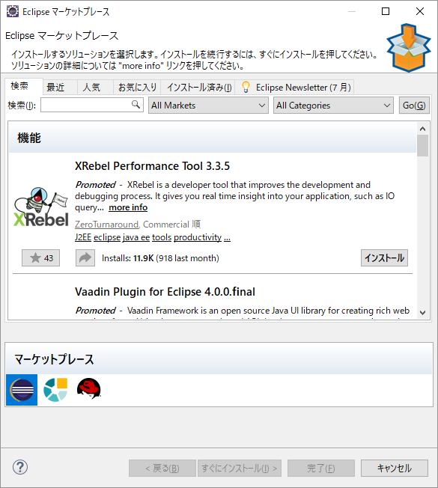Switch to the 人気 tab
Screen dimensions: 438x488
pyautogui.click(x=91, y=87)
